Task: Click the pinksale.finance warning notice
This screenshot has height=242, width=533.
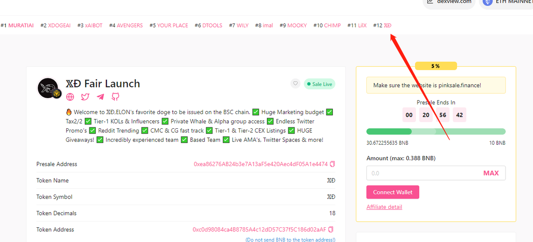Action: pyautogui.click(x=436, y=85)
